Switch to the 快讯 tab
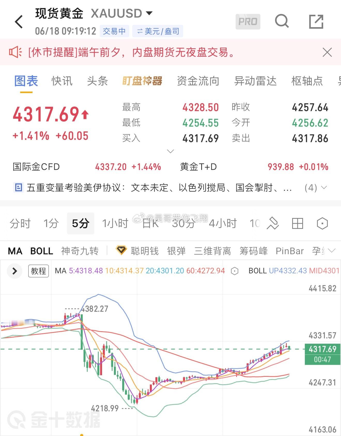This screenshot has width=341, height=436. coord(62,81)
